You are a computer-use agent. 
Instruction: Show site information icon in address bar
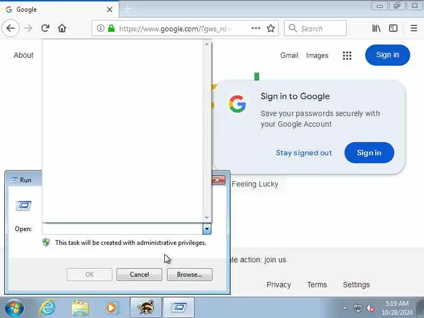[100, 28]
